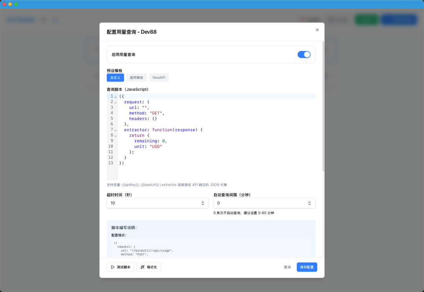
Task: Select the 通用模板 preset template
Action: pyautogui.click(x=136, y=77)
